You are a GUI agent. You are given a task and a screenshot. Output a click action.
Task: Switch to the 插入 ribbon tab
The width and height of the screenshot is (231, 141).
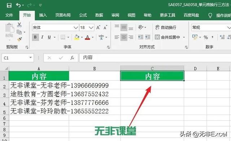[x=43, y=15]
